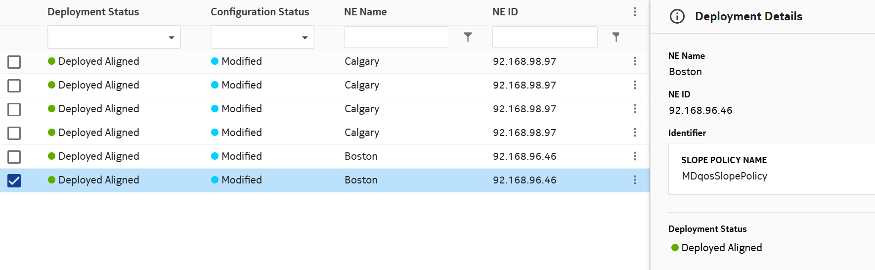875x270 pixels.
Task: Open the second Calgary row's kebab menu
Action: pyautogui.click(x=635, y=85)
